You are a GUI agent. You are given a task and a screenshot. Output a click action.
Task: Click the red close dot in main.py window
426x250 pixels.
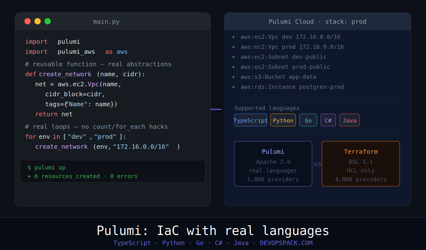28,21
